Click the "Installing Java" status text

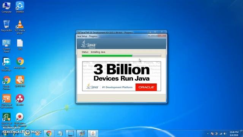(x=98, y=52)
